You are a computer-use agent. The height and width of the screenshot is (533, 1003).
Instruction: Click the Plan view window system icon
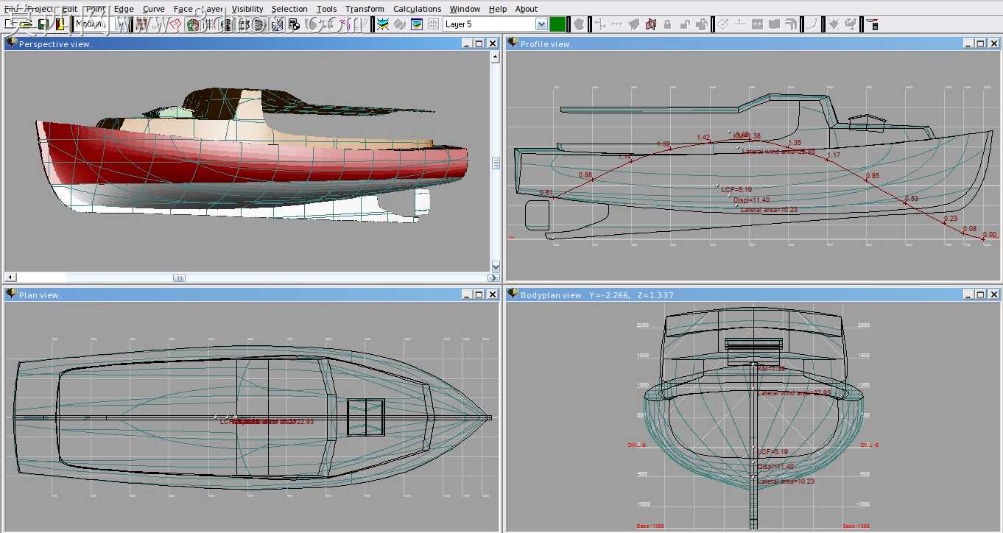(x=11, y=294)
